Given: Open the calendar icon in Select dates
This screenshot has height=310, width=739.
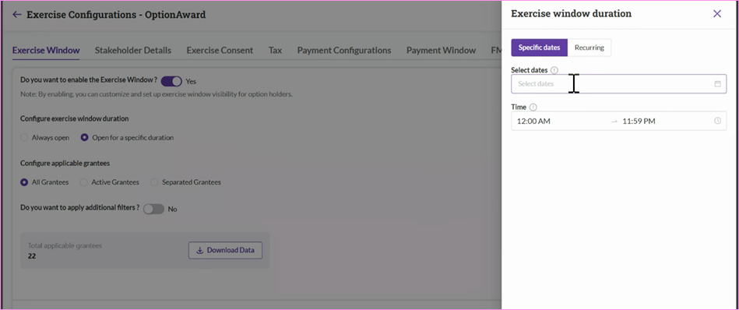Looking at the screenshot, I should (717, 84).
